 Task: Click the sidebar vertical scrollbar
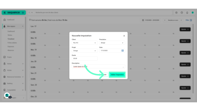tap(25, 54)
